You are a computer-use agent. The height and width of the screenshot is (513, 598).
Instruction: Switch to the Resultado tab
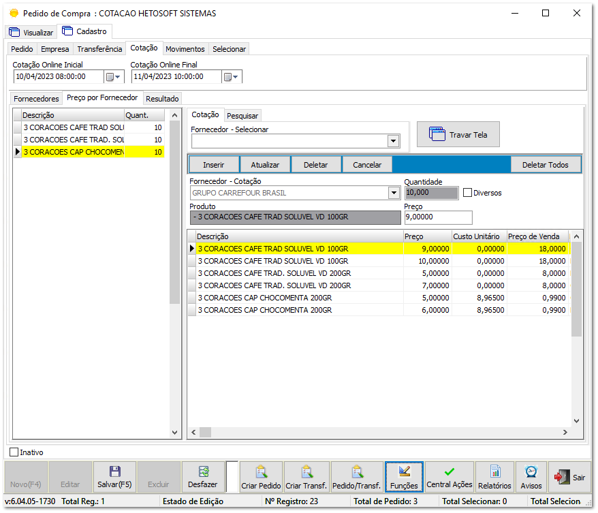(x=162, y=99)
